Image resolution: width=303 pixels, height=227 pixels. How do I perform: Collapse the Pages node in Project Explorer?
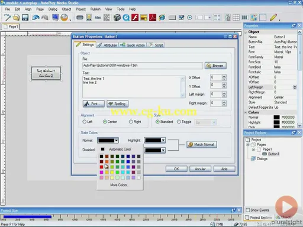(248, 145)
